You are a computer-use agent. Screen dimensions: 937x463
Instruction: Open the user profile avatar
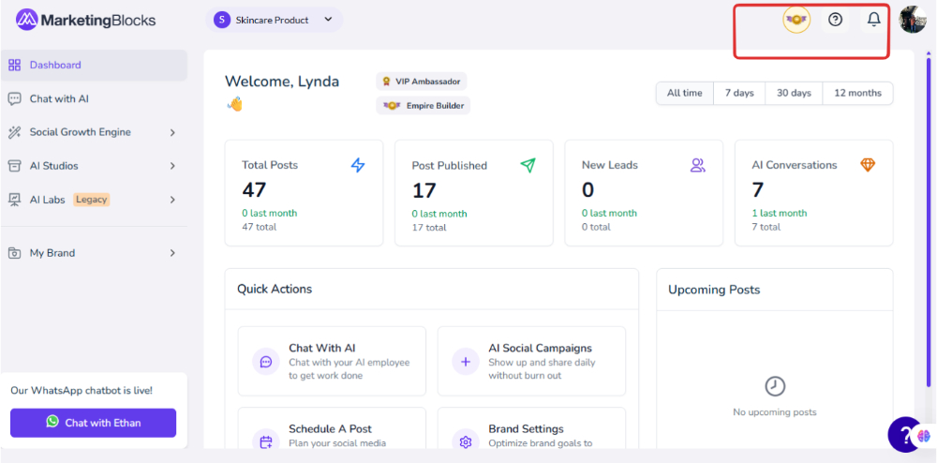(x=912, y=20)
